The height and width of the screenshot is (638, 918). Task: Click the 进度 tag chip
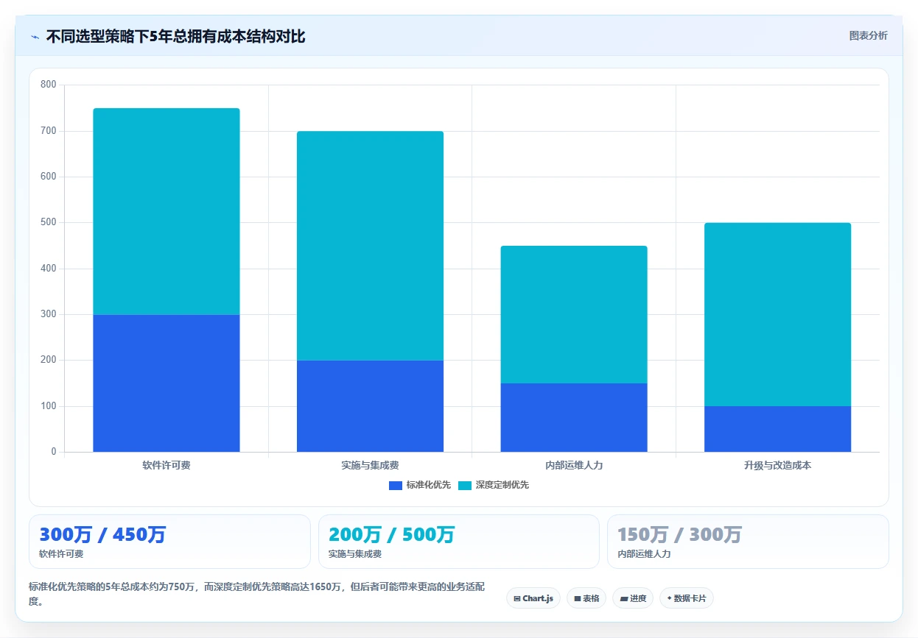click(x=633, y=598)
